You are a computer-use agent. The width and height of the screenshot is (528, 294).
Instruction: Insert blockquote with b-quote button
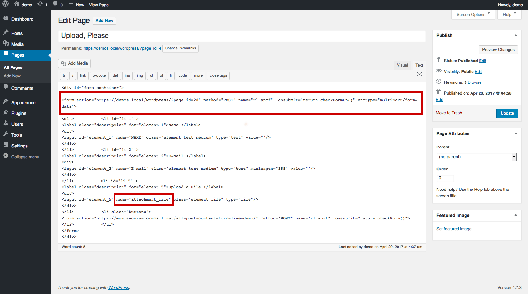[x=99, y=75]
